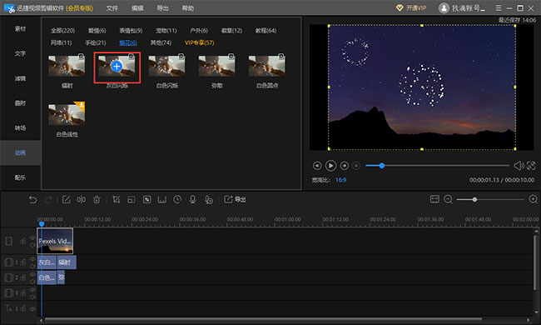
Task: Switch to the 文字 sidebar tab
Action: point(20,53)
